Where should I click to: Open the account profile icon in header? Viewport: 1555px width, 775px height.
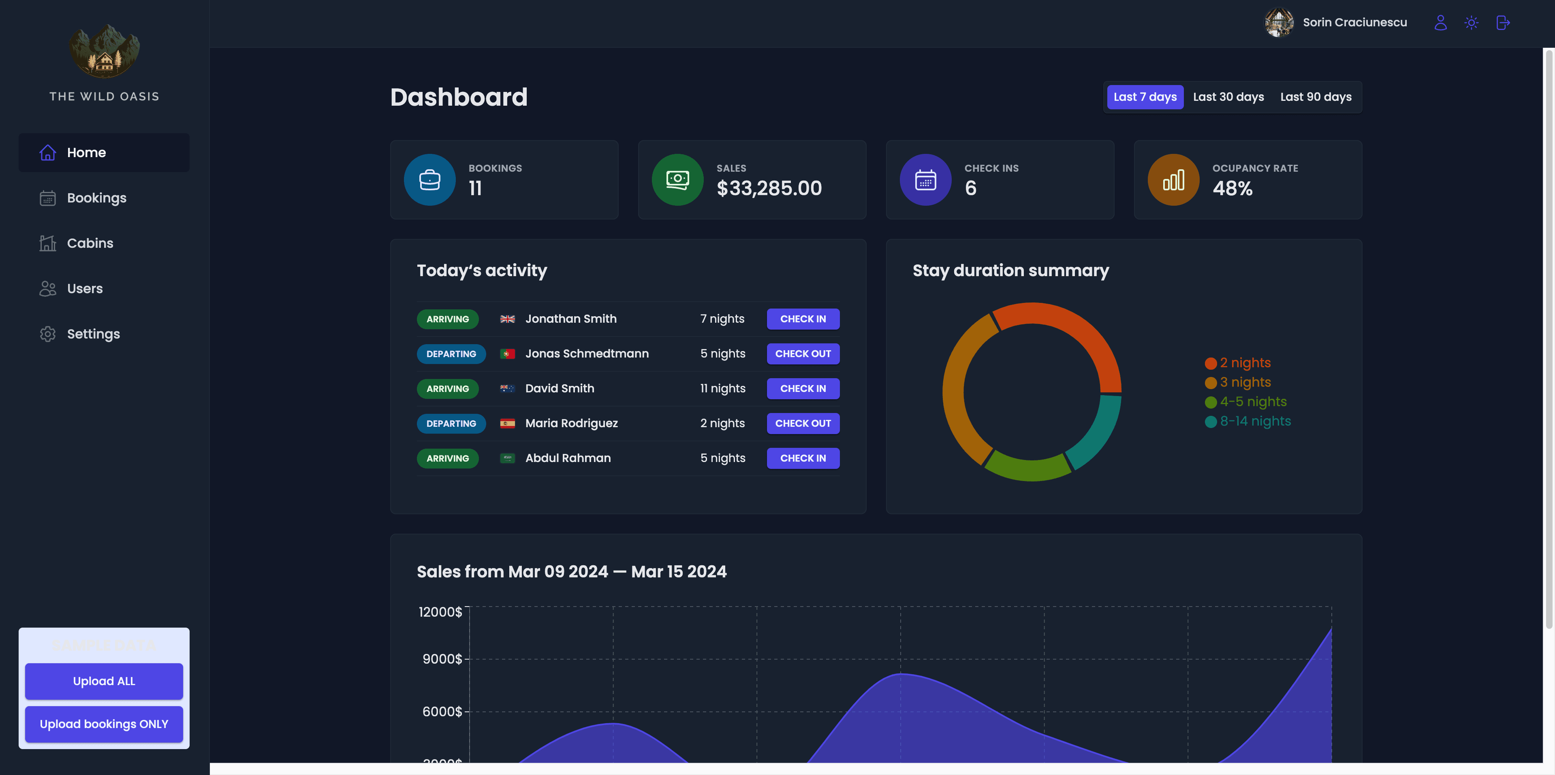[x=1440, y=22]
